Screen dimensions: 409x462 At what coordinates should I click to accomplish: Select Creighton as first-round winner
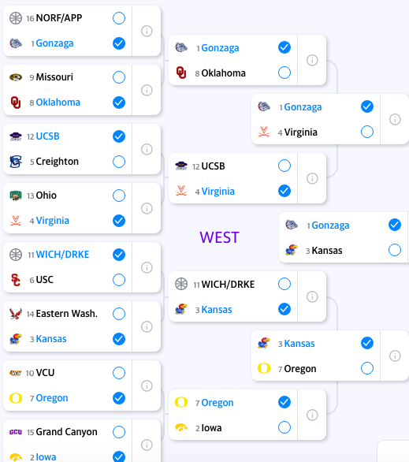pyautogui.click(x=119, y=162)
